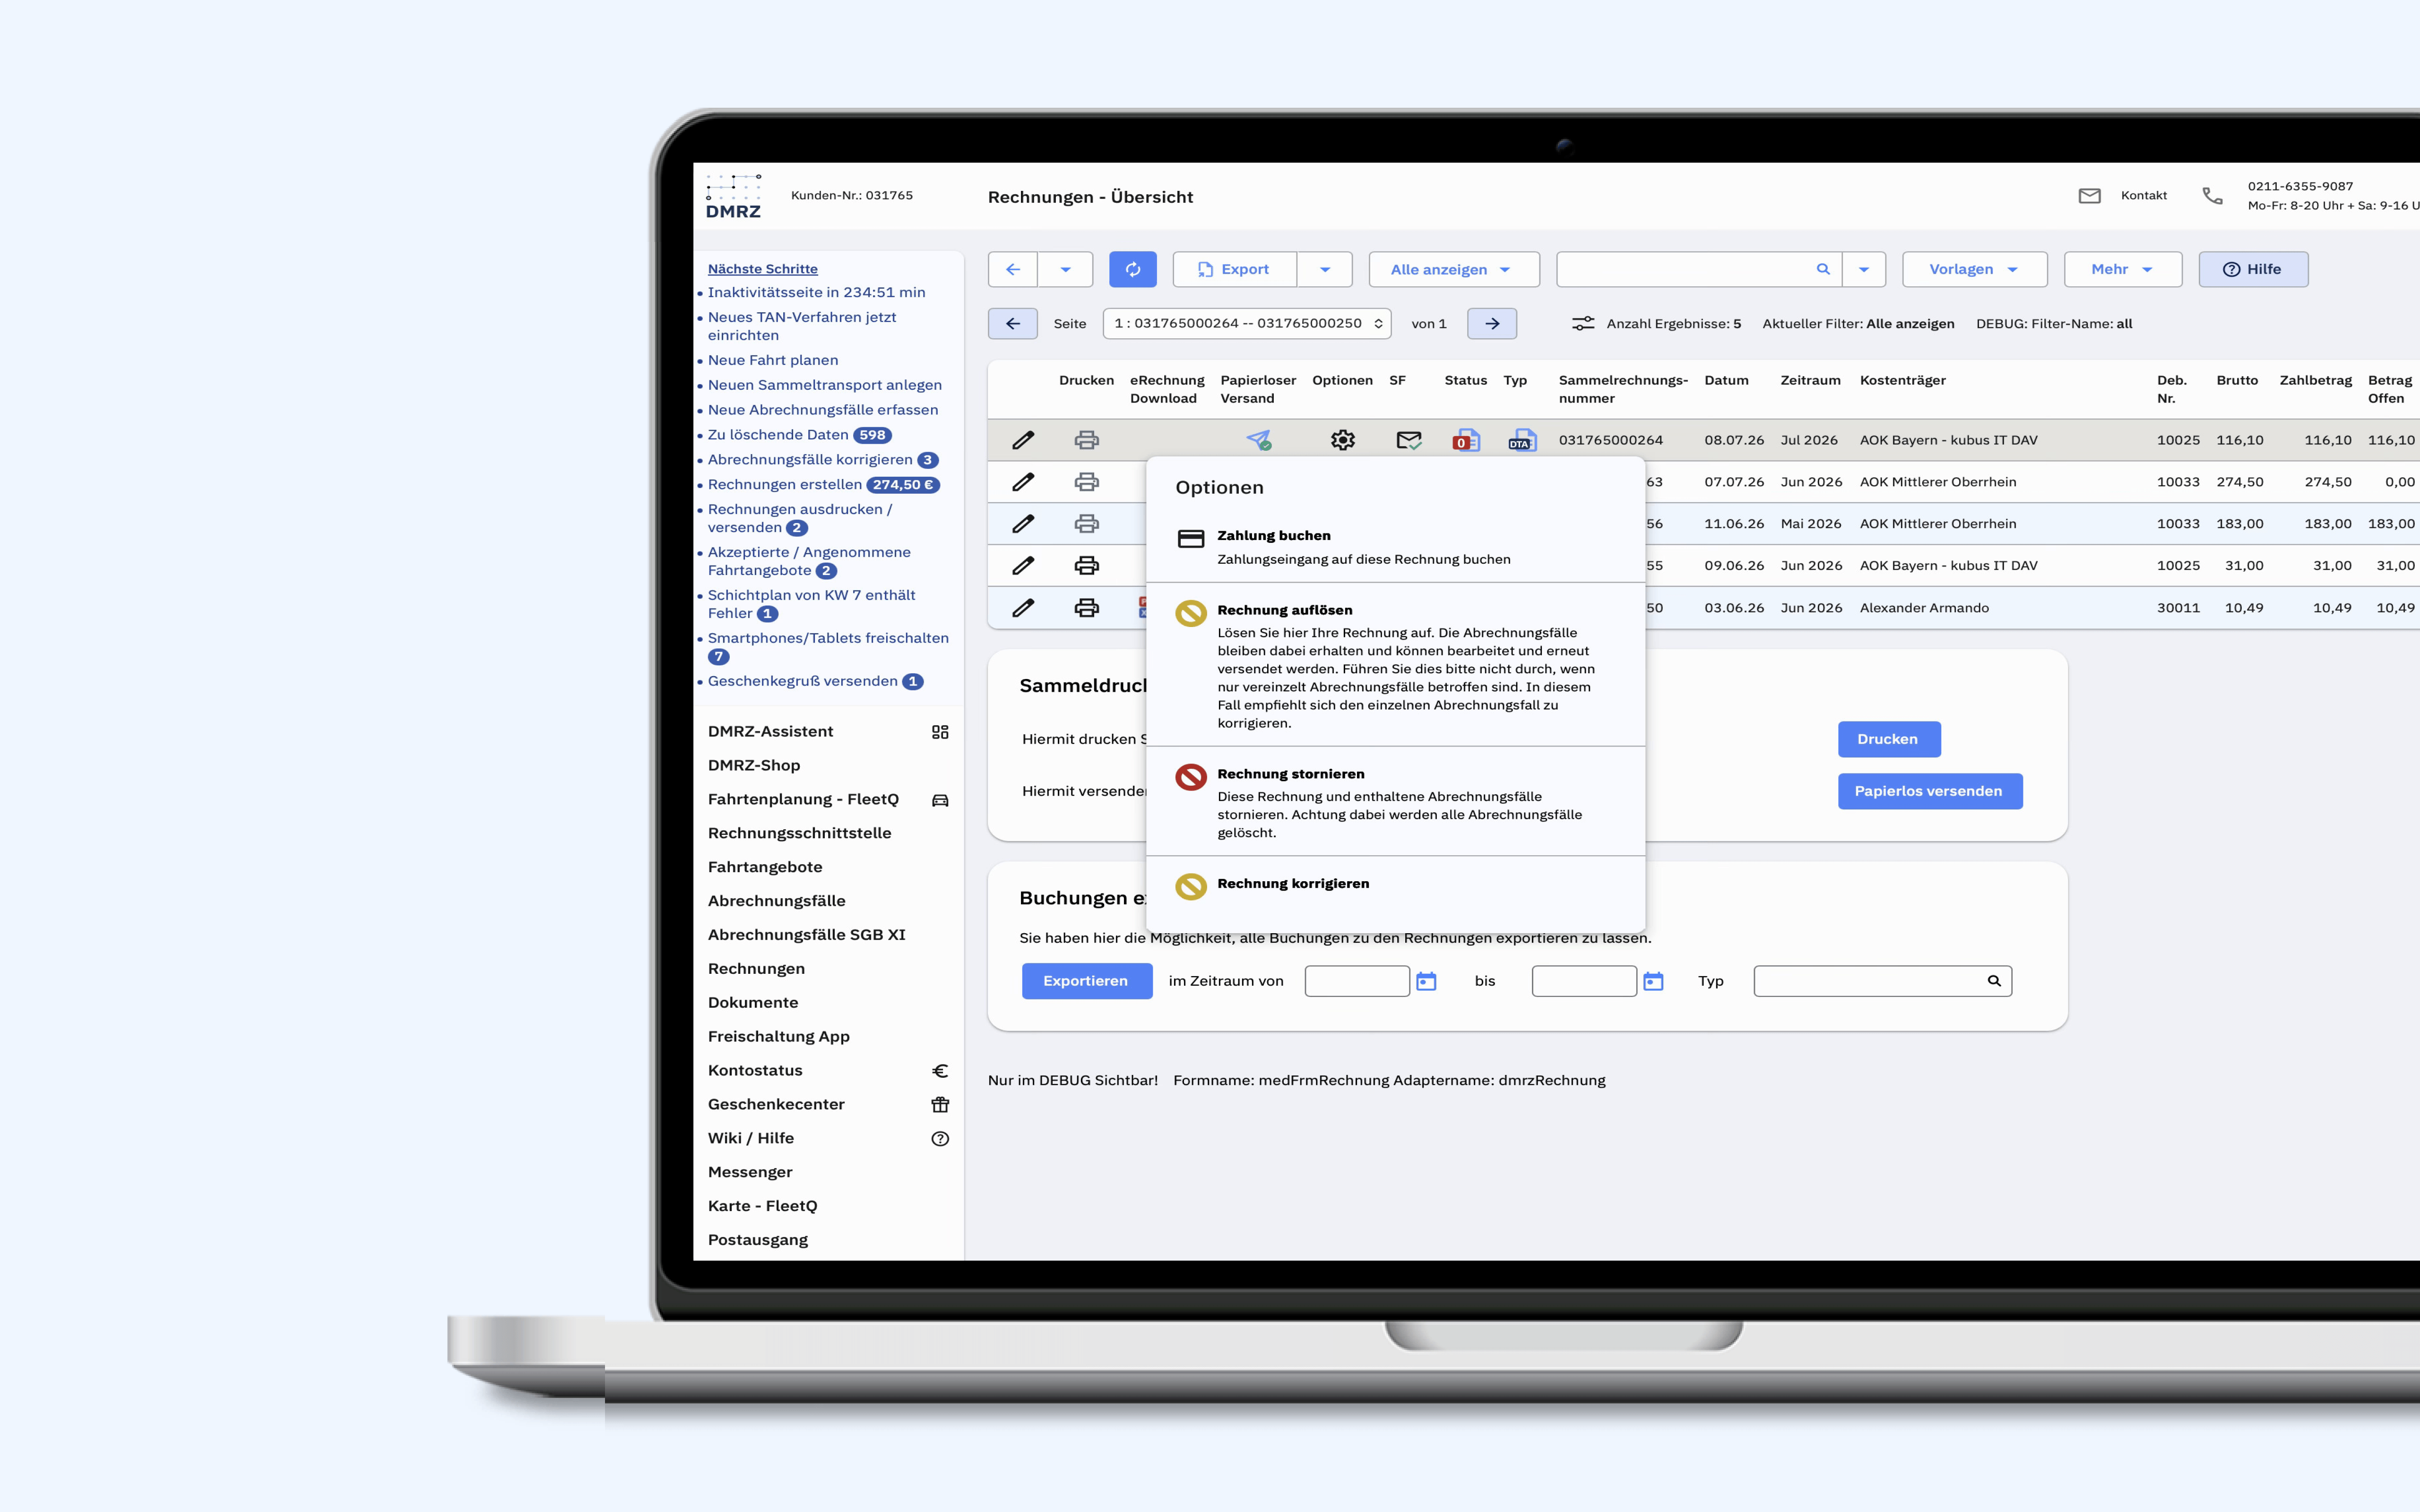The height and width of the screenshot is (1512, 2420).
Task: Click 'Papierlos versenden' button
Action: pos(1929,791)
